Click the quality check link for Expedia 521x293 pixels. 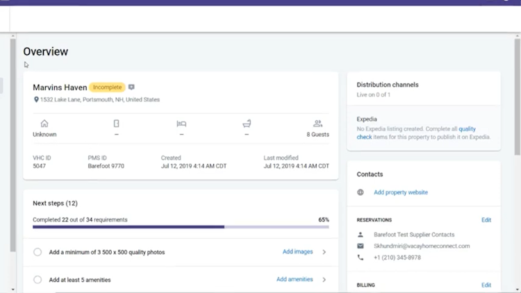[467, 129]
